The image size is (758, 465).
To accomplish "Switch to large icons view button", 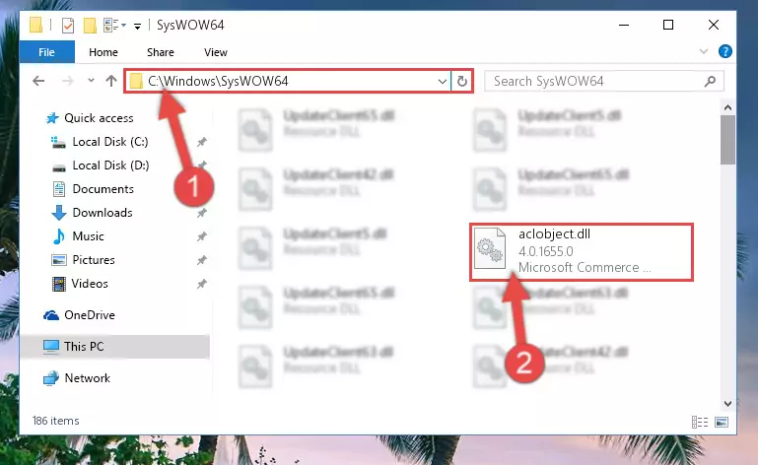I will tap(722, 422).
